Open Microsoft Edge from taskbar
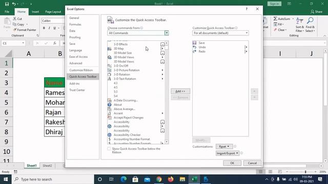This screenshot has width=328, height=184. (x=124, y=179)
